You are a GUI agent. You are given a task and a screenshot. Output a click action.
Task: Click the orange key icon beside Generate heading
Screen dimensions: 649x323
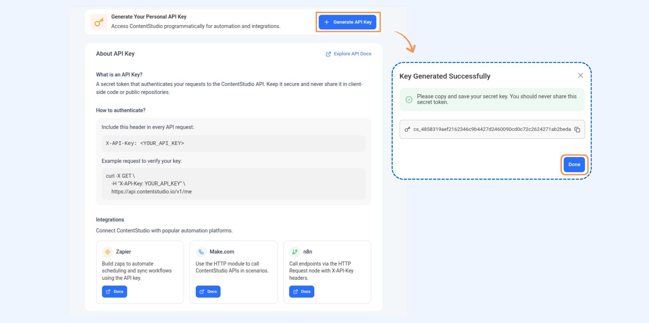point(99,22)
